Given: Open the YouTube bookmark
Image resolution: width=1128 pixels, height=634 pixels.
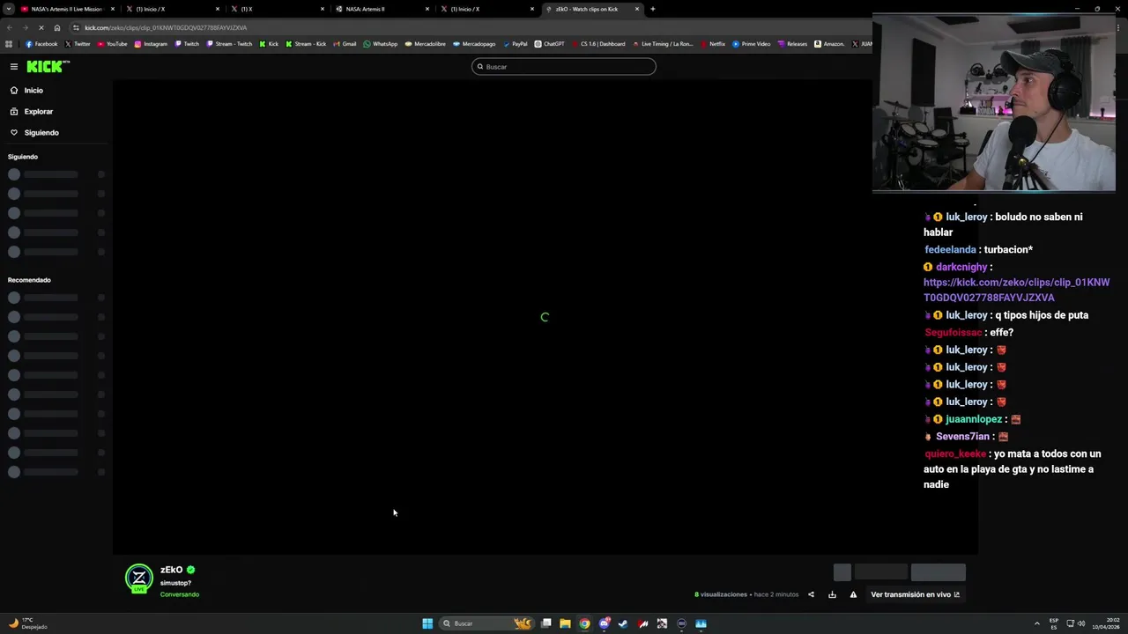Looking at the screenshot, I should click(112, 44).
